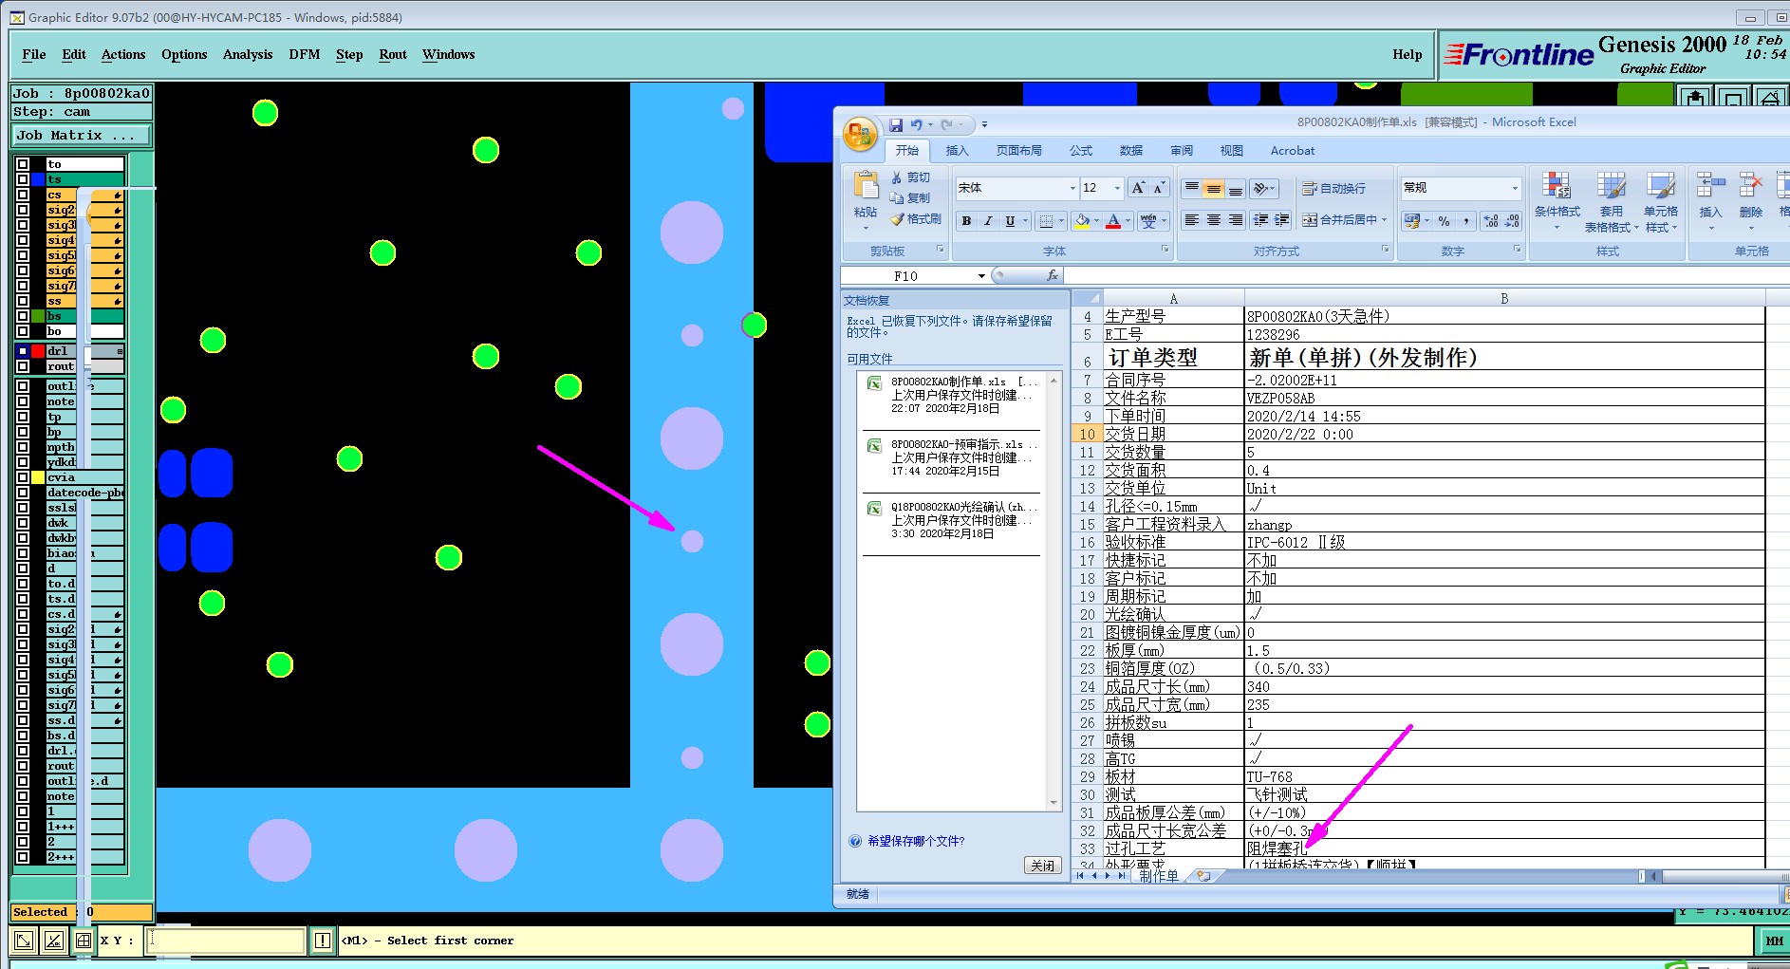Open the File menu in Graphic Editor
Screen dimensions: 1790x969
tap(34, 54)
